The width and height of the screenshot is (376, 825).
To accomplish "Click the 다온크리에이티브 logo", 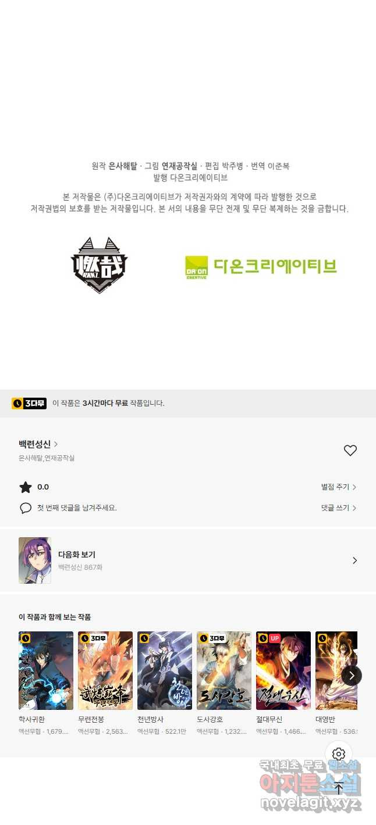I will (261, 267).
